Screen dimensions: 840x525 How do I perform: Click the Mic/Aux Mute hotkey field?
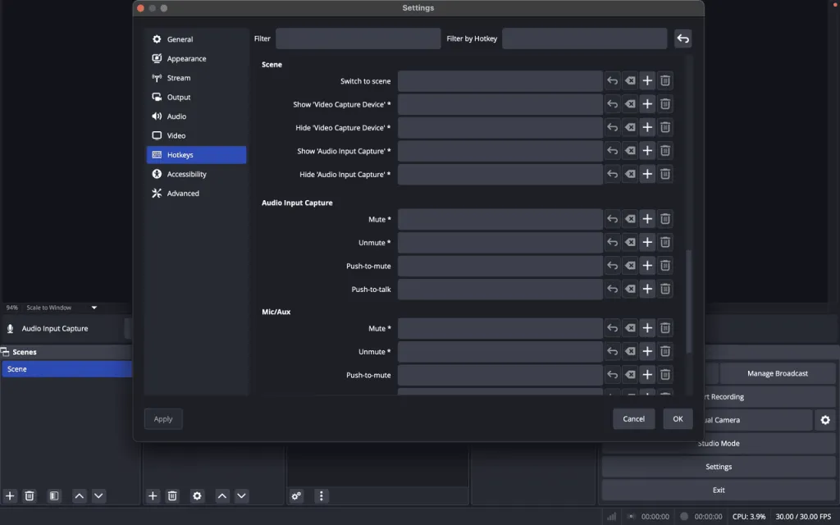point(500,328)
